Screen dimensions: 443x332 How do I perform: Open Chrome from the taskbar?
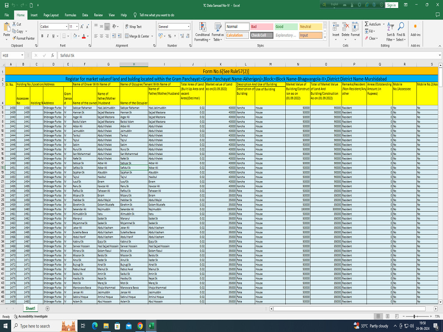(140, 326)
